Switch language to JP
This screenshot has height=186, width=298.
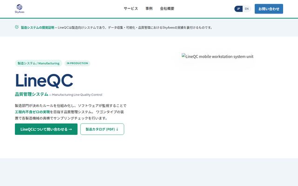click(238, 9)
